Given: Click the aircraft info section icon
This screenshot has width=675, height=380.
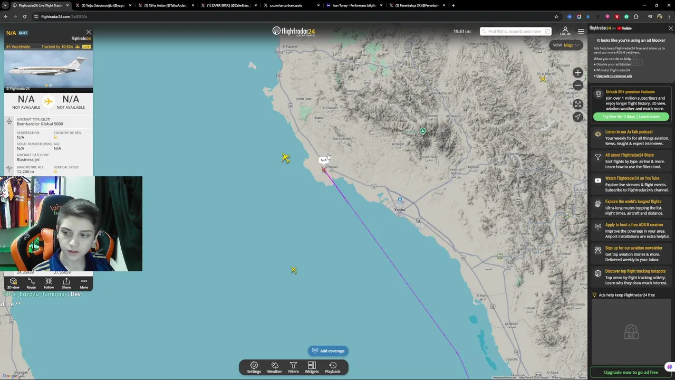Looking at the screenshot, I should [x=9, y=122].
